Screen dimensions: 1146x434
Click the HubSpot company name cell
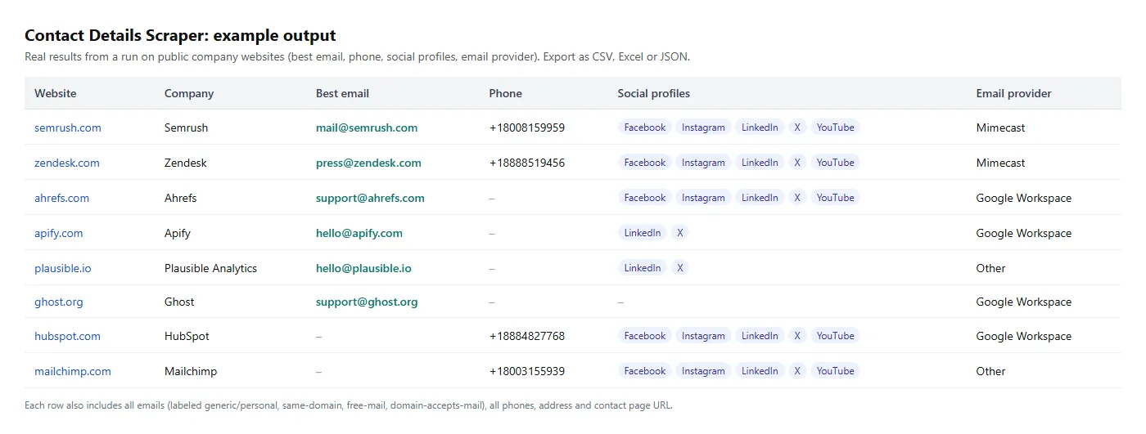pyautogui.click(x=186, y=336)
